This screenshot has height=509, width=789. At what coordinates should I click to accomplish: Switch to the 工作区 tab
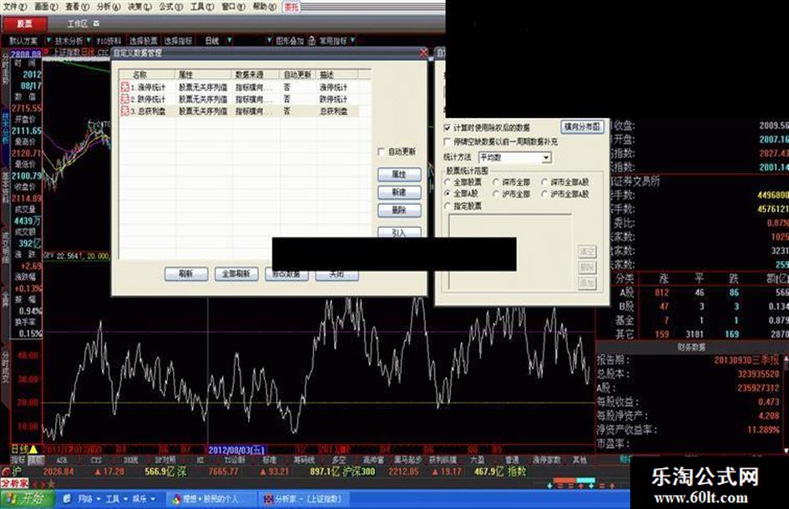78,23
